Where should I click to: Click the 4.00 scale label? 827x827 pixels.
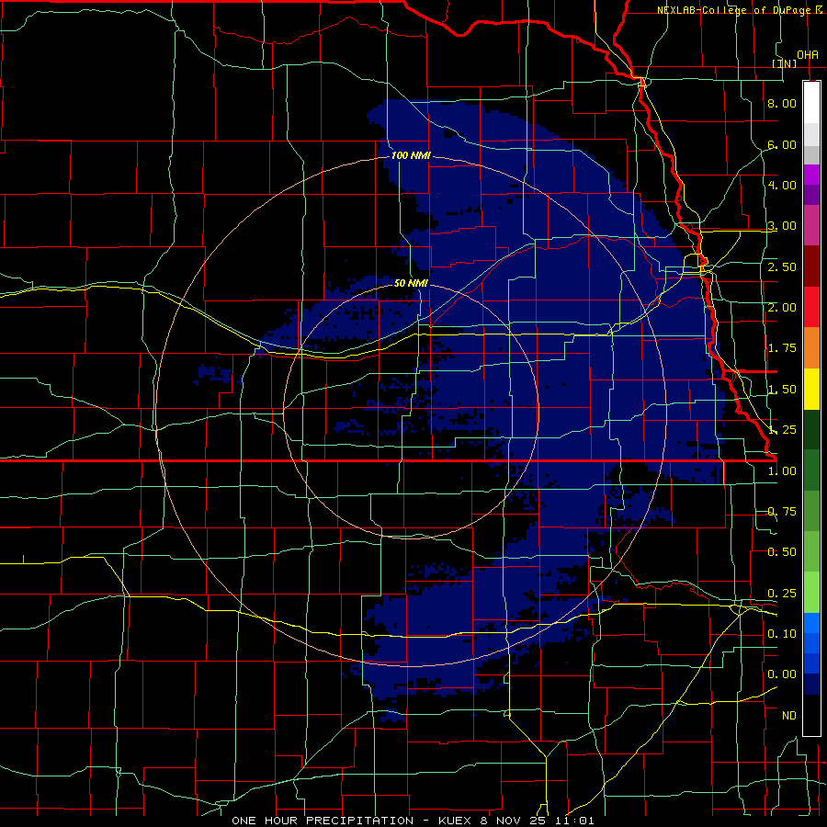(x=782, y=185)
